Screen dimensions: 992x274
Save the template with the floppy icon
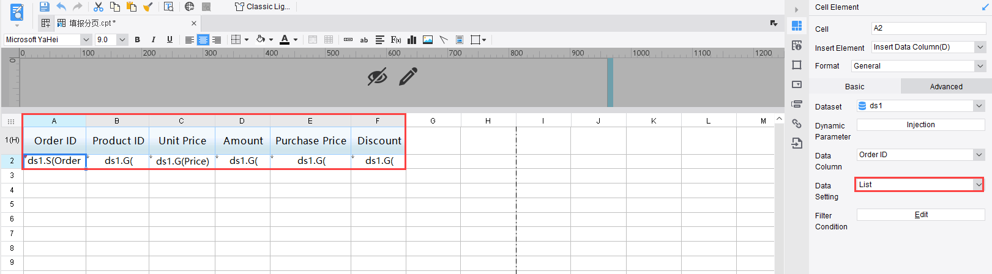44,7
